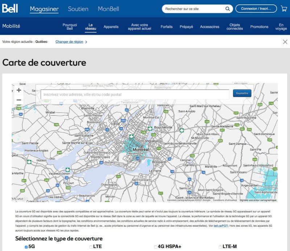290x251 pixels.
Task: Open En voyage menu item
Action: point(281,26)
